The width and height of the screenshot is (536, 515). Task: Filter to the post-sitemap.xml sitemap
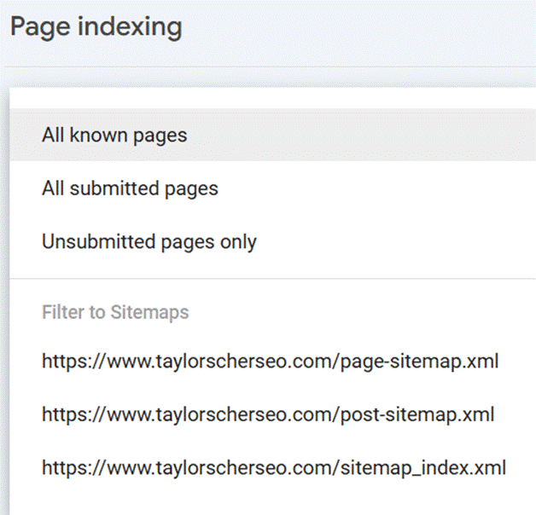pyautogui.click(x=273, y=414)
